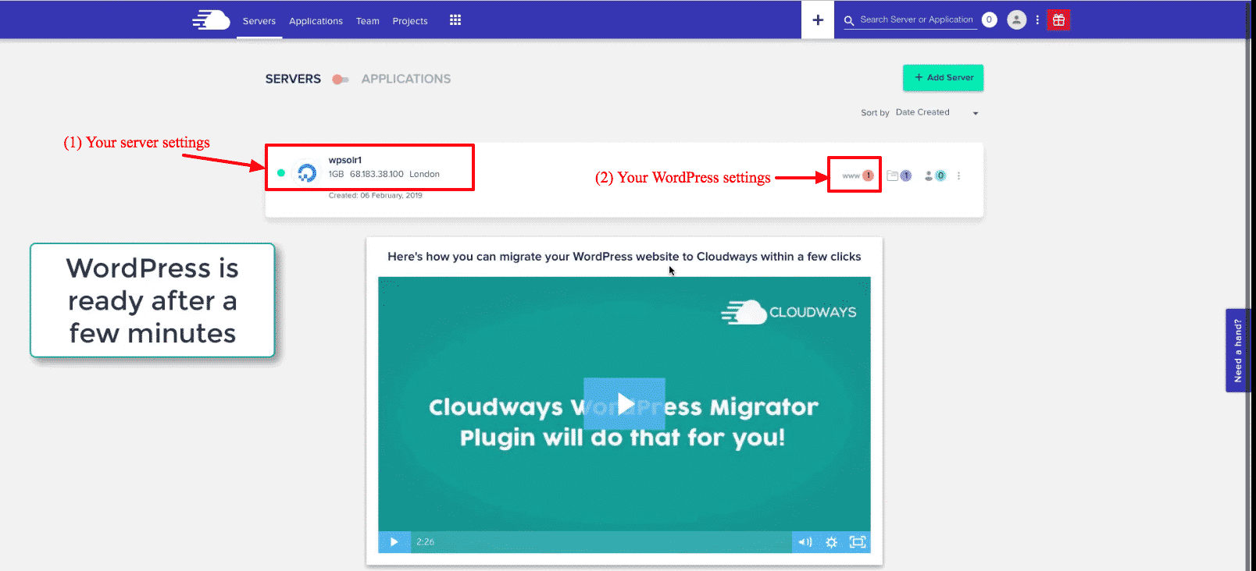Click the Cloudways cloud logo
This screenshot has height=571, width=1256.
pyautogui.click(x=211, y=20)
